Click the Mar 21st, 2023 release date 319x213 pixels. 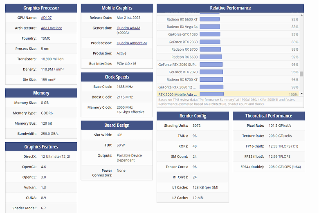128,18
